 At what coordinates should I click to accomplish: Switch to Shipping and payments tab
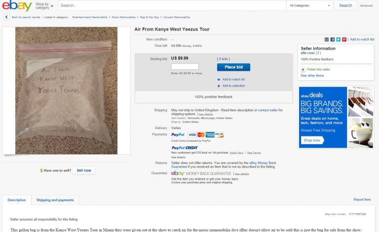click(x=55, y=200)
